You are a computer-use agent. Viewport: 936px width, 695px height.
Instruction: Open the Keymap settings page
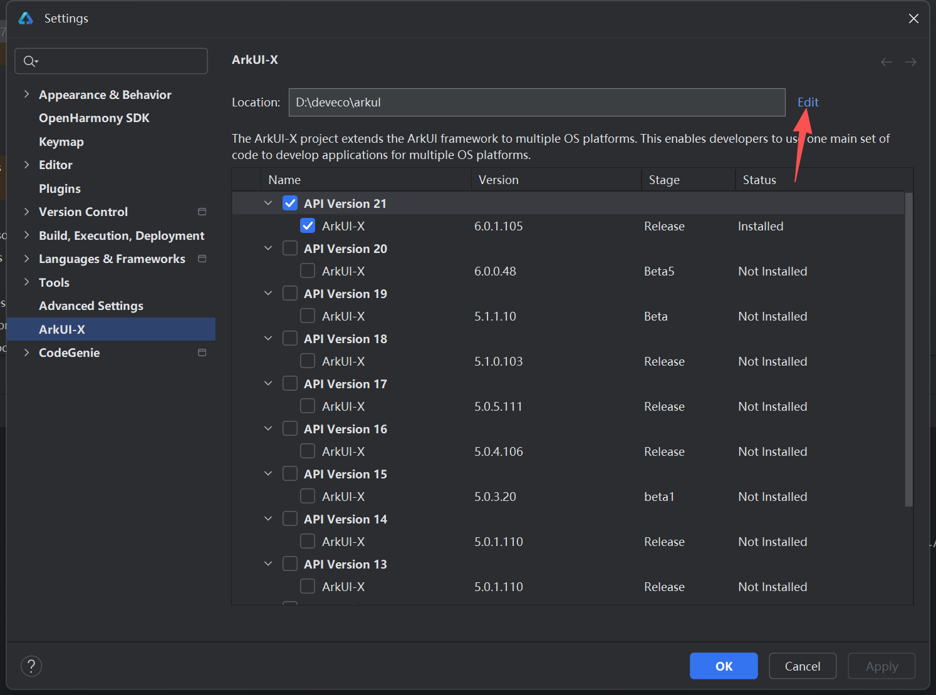point(61,142)
